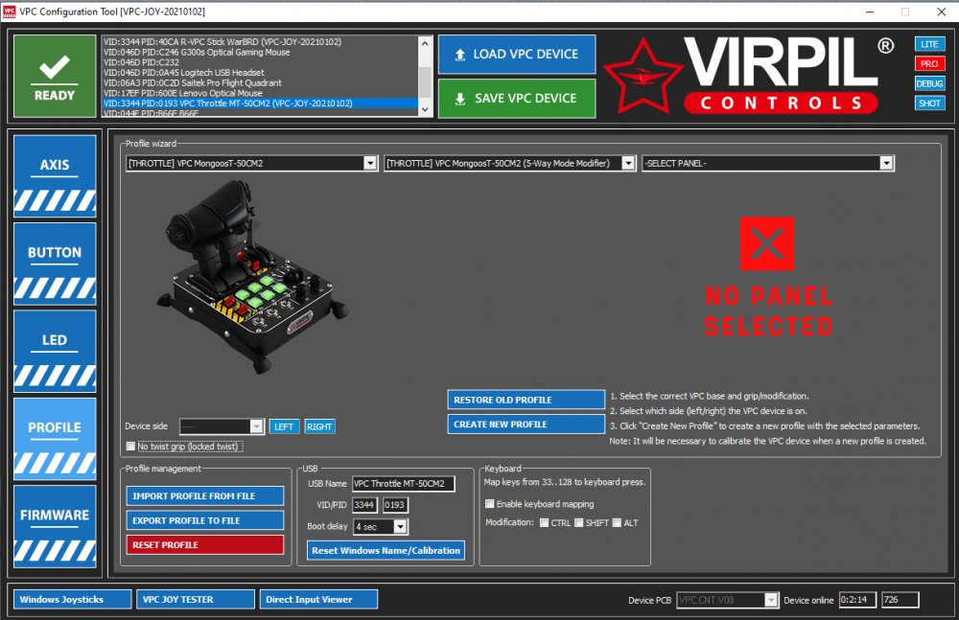This screenshot has width=959, height=620.
Task: Open the LED tab
Action: [55, 351]
